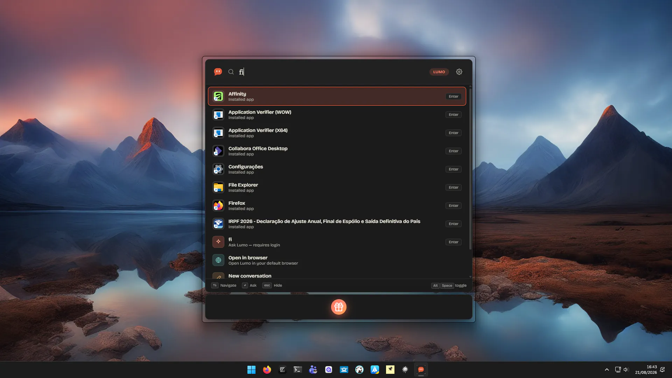672x378 pixels.
Task: Open launcher settings via the gear icon
Action: [x=459, y=72]
